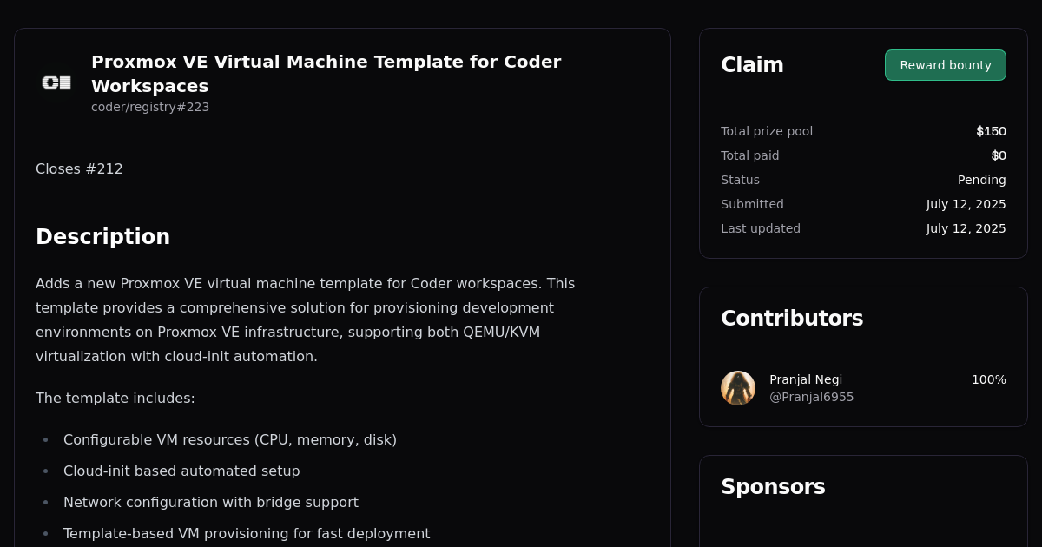The width and height of the screenshot is (1042, 547).
Task: Select the $150 total prize pool amount
Action: click(x=991, y=131)
